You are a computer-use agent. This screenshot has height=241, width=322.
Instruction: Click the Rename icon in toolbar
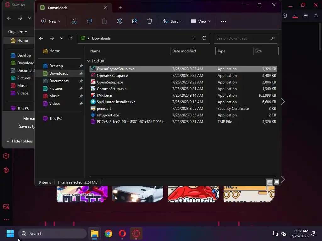pyautogui.click(x=119, y=21)
